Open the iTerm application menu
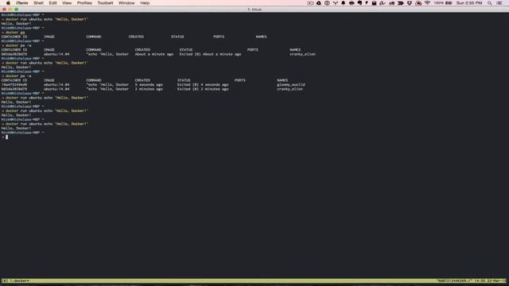This screenshot has height=286, width=509. (22, 3)
